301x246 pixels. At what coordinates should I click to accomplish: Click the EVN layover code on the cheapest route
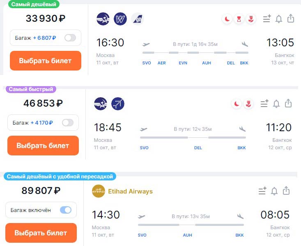(183, 63)
